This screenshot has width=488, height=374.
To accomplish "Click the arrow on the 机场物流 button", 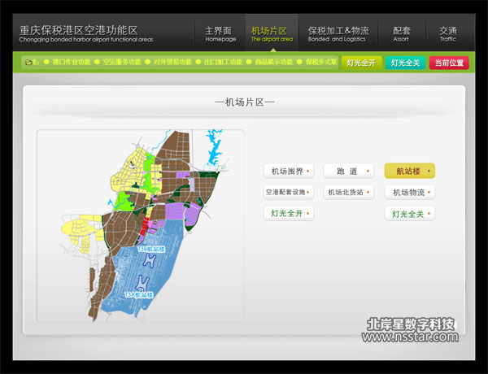I will click(x=429, y=193).
